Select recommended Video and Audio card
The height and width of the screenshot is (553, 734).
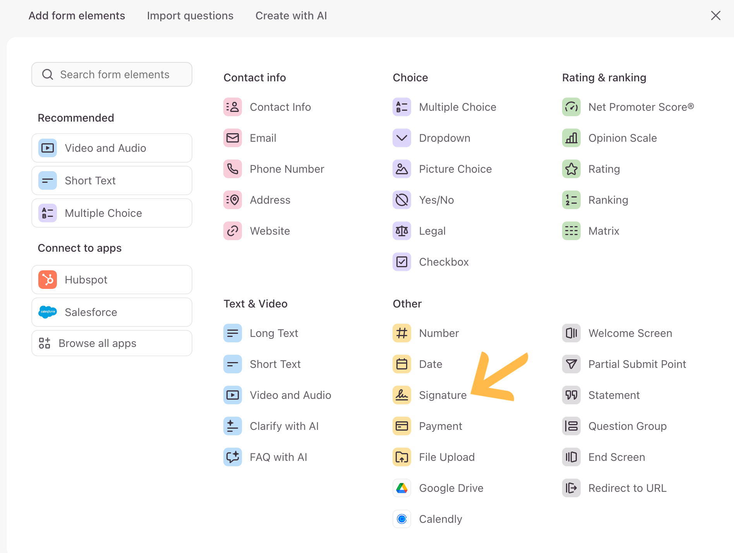point(112,148)
